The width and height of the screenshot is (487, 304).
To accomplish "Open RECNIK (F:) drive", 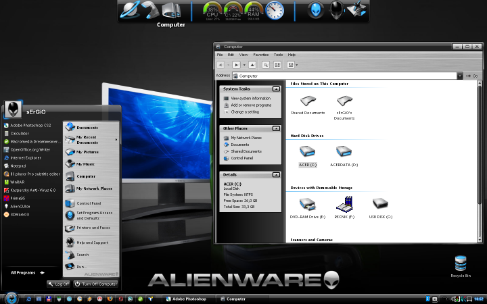I will (x=344, y=207).
